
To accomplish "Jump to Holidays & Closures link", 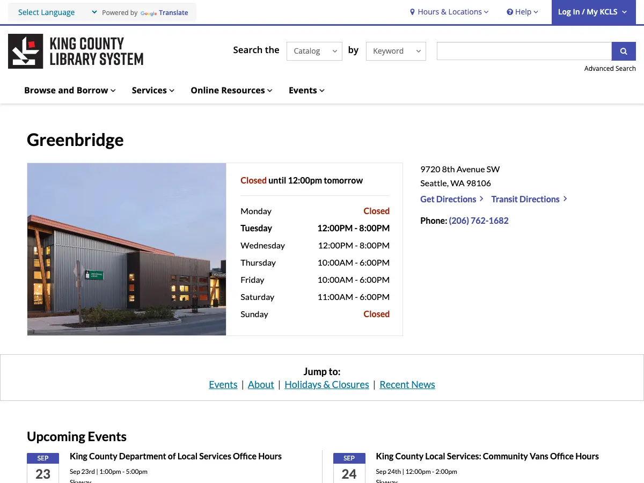I will (x=327, y=385).
